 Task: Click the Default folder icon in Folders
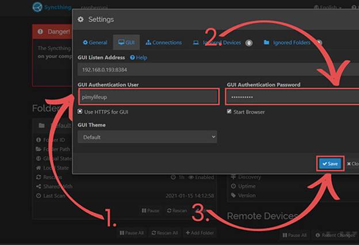click(41, 126)
